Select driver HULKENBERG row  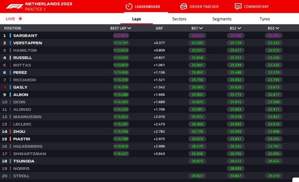[149, 146]
